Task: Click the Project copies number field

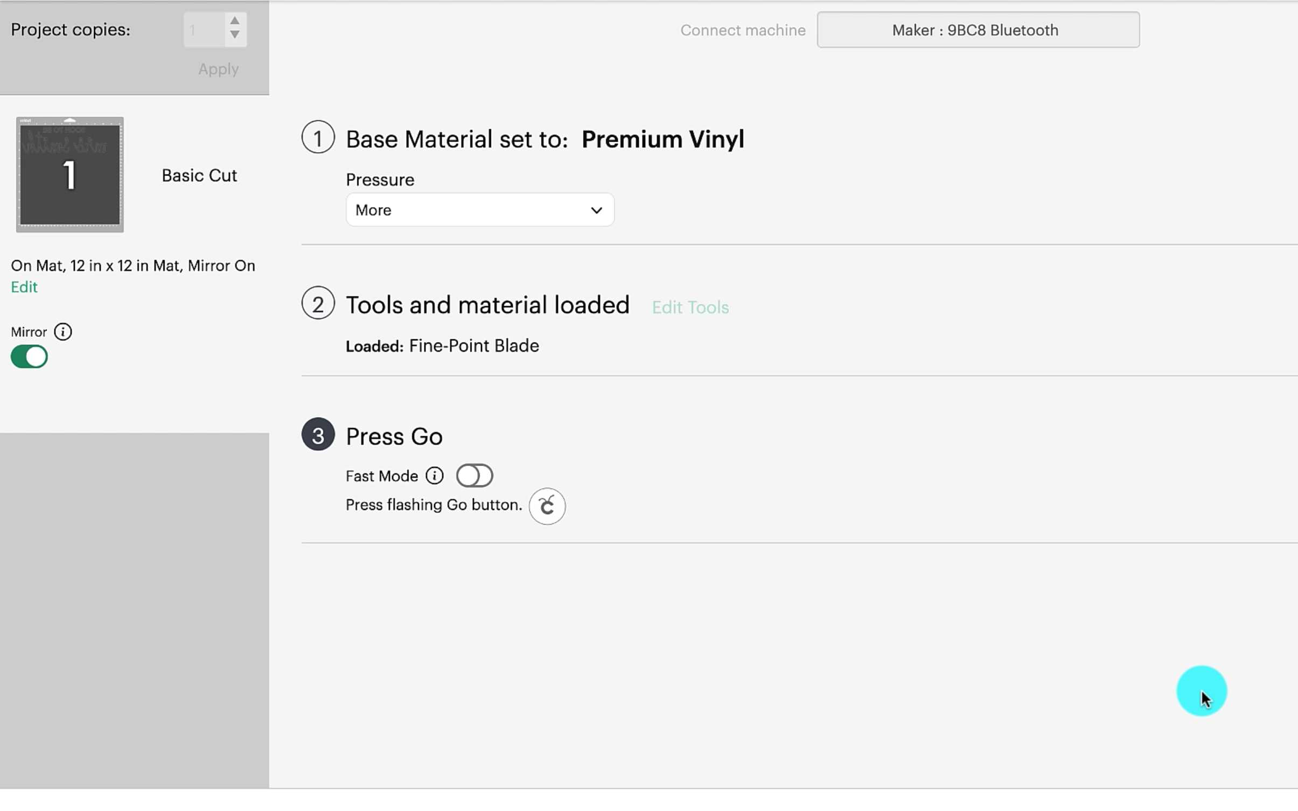Action: point(204,30)
